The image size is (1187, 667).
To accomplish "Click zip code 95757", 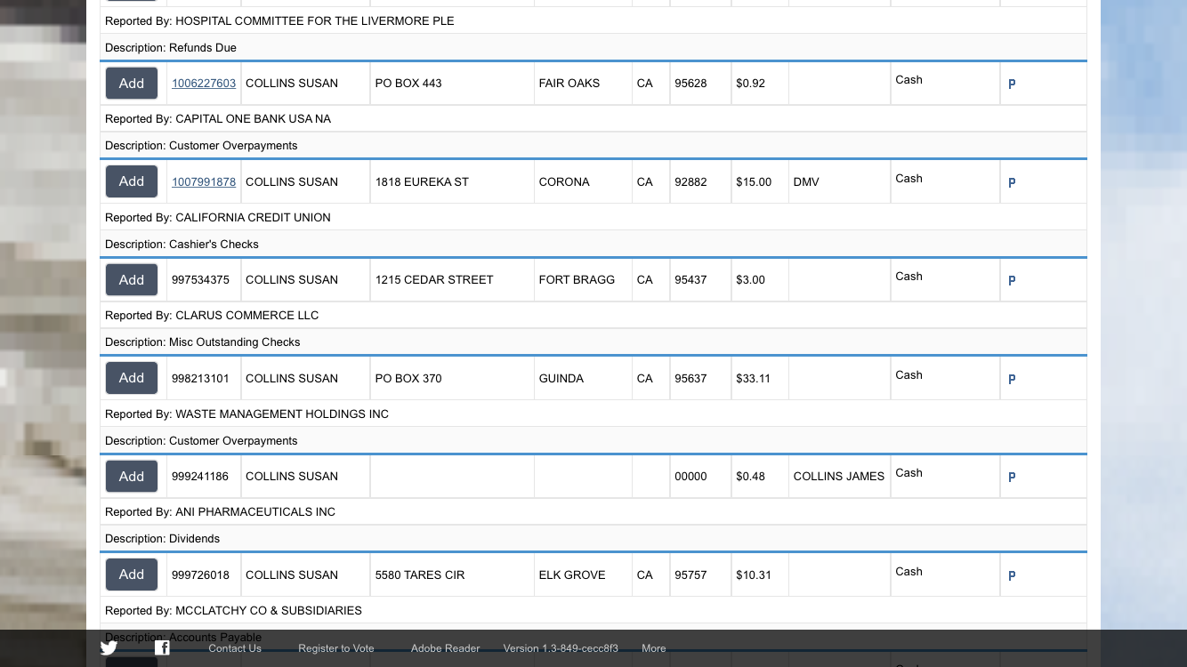I will coord(690,575).
